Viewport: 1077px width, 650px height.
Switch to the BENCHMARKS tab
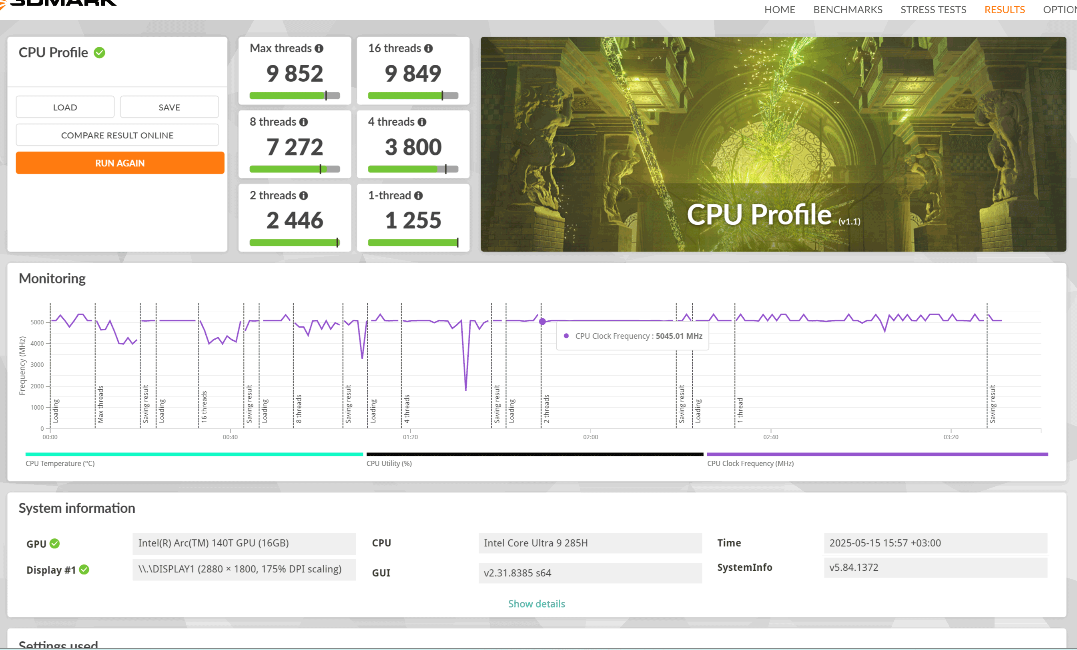pos(848,10)
